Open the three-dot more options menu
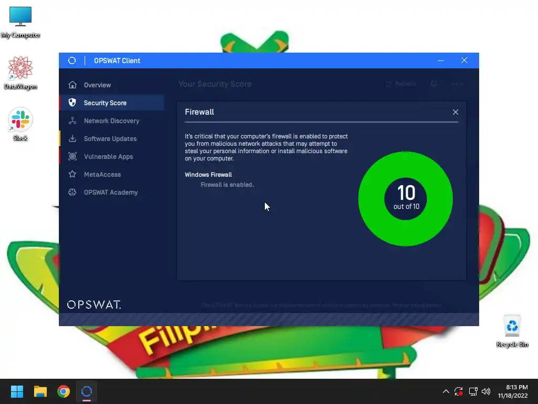This screenshot has width=538, height=404. 457,84
